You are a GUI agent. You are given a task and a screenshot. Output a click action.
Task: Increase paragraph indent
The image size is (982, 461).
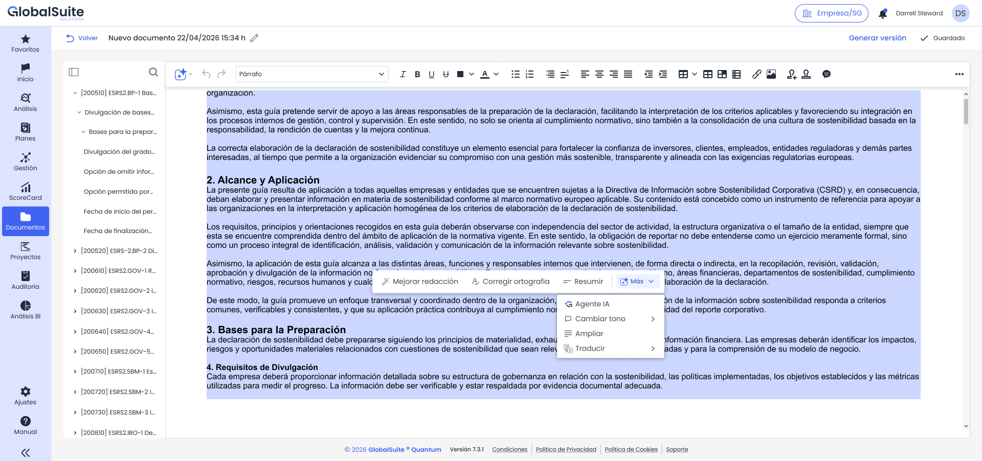663,74
